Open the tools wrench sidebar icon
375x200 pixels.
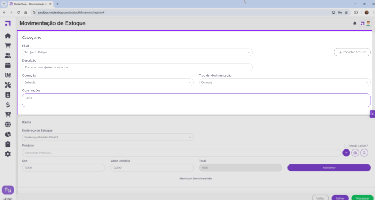8,85
